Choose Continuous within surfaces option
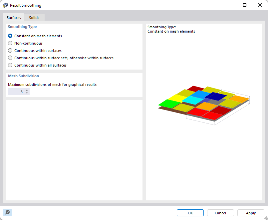This screenshot has width=268, height=220. 35,51
